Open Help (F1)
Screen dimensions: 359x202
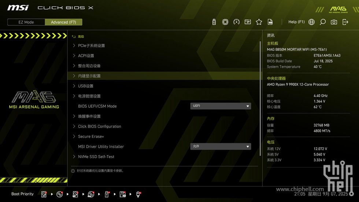click(x=296, y=22)
